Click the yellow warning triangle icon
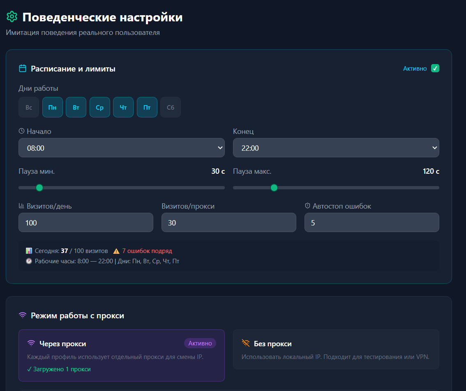Image resolution: width=466 pixels, height=391 pixels. pyautogui.click(x=116, y=251)
